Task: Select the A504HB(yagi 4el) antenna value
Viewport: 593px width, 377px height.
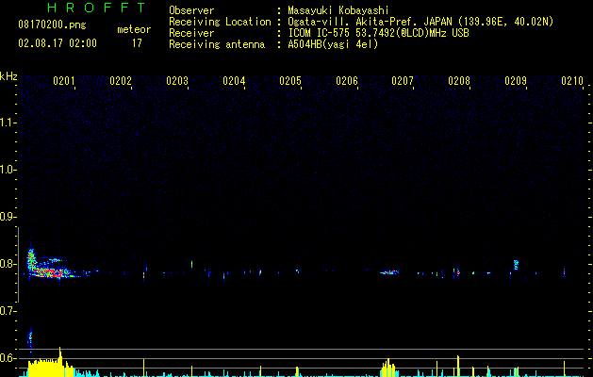Action: click(333, 44)
